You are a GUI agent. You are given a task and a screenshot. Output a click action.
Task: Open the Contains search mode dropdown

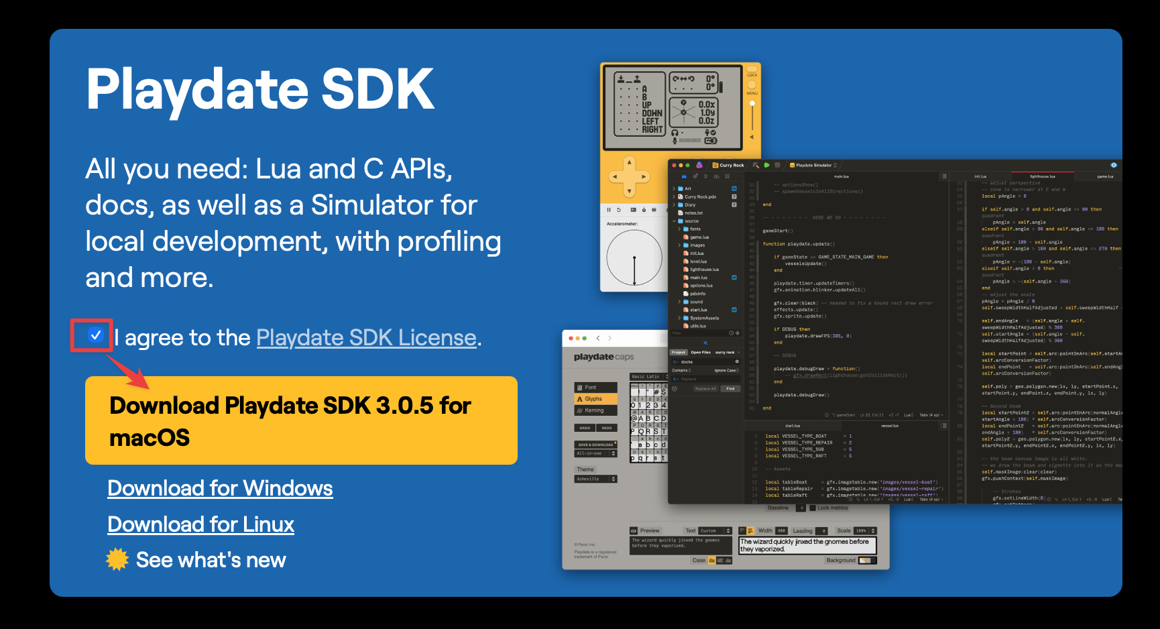681,370
